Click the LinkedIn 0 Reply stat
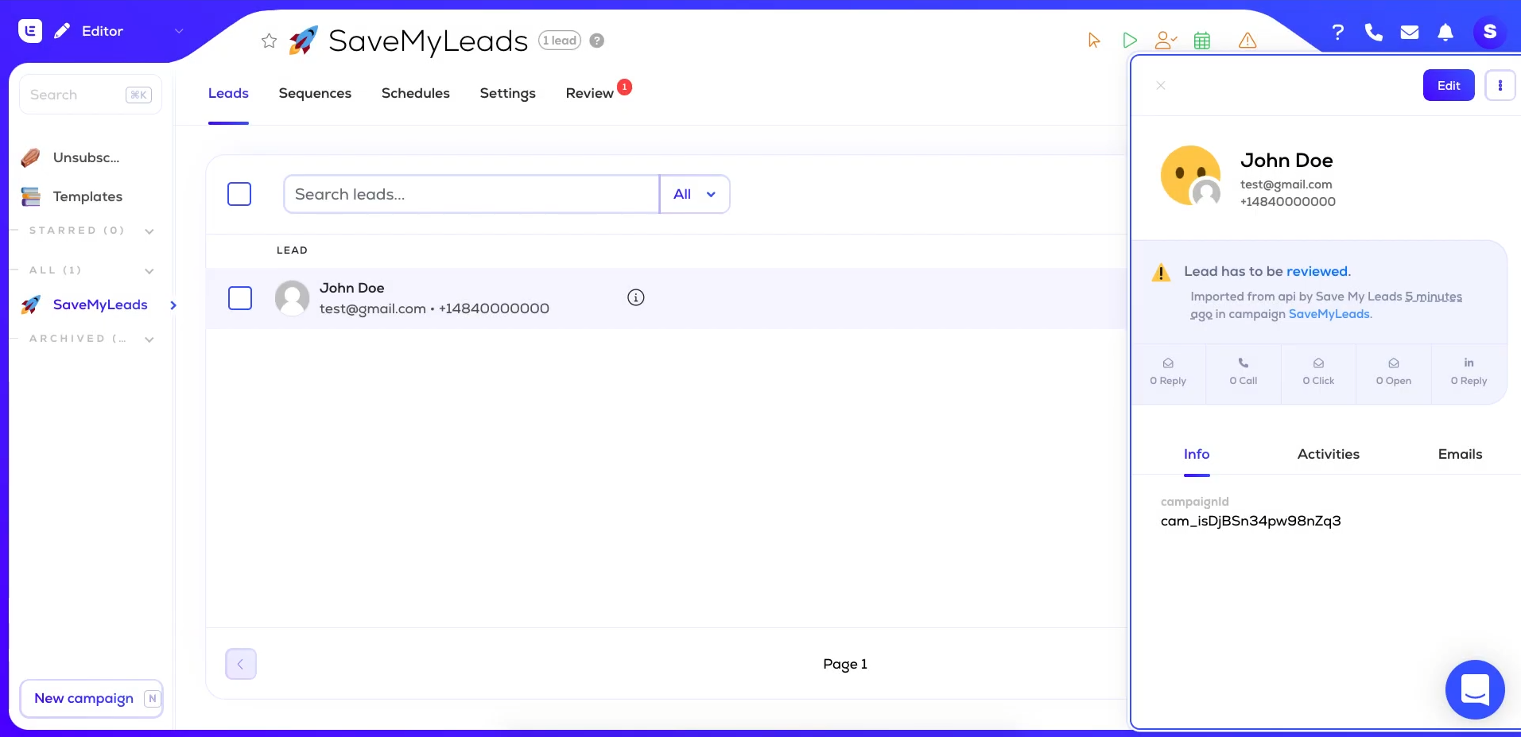The width and height of the screenshot is (1521, 737). 1469,372
